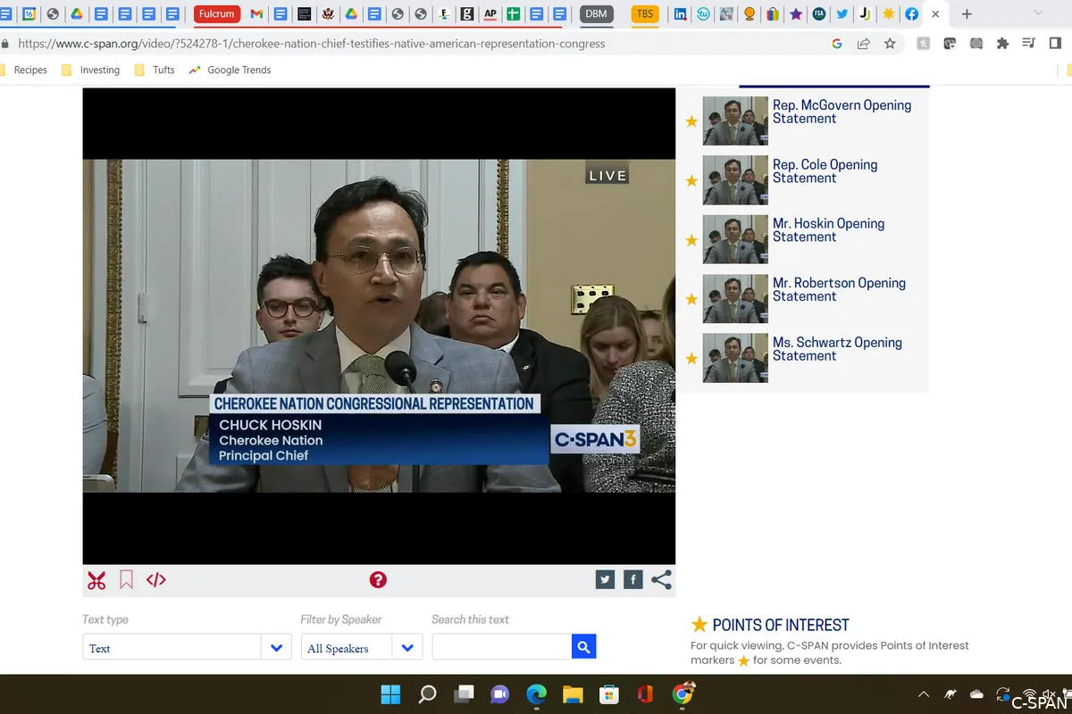
Task: Share video on Twitter icon
Action: (606, 580)
